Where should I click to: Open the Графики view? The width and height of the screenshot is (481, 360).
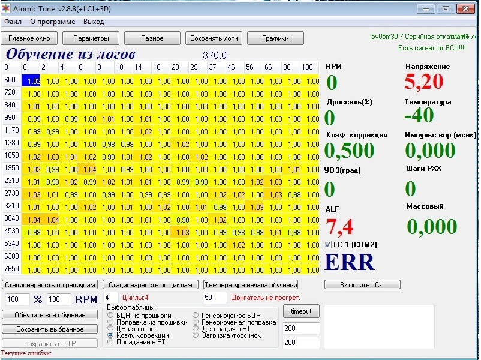[x=275, y=38]
